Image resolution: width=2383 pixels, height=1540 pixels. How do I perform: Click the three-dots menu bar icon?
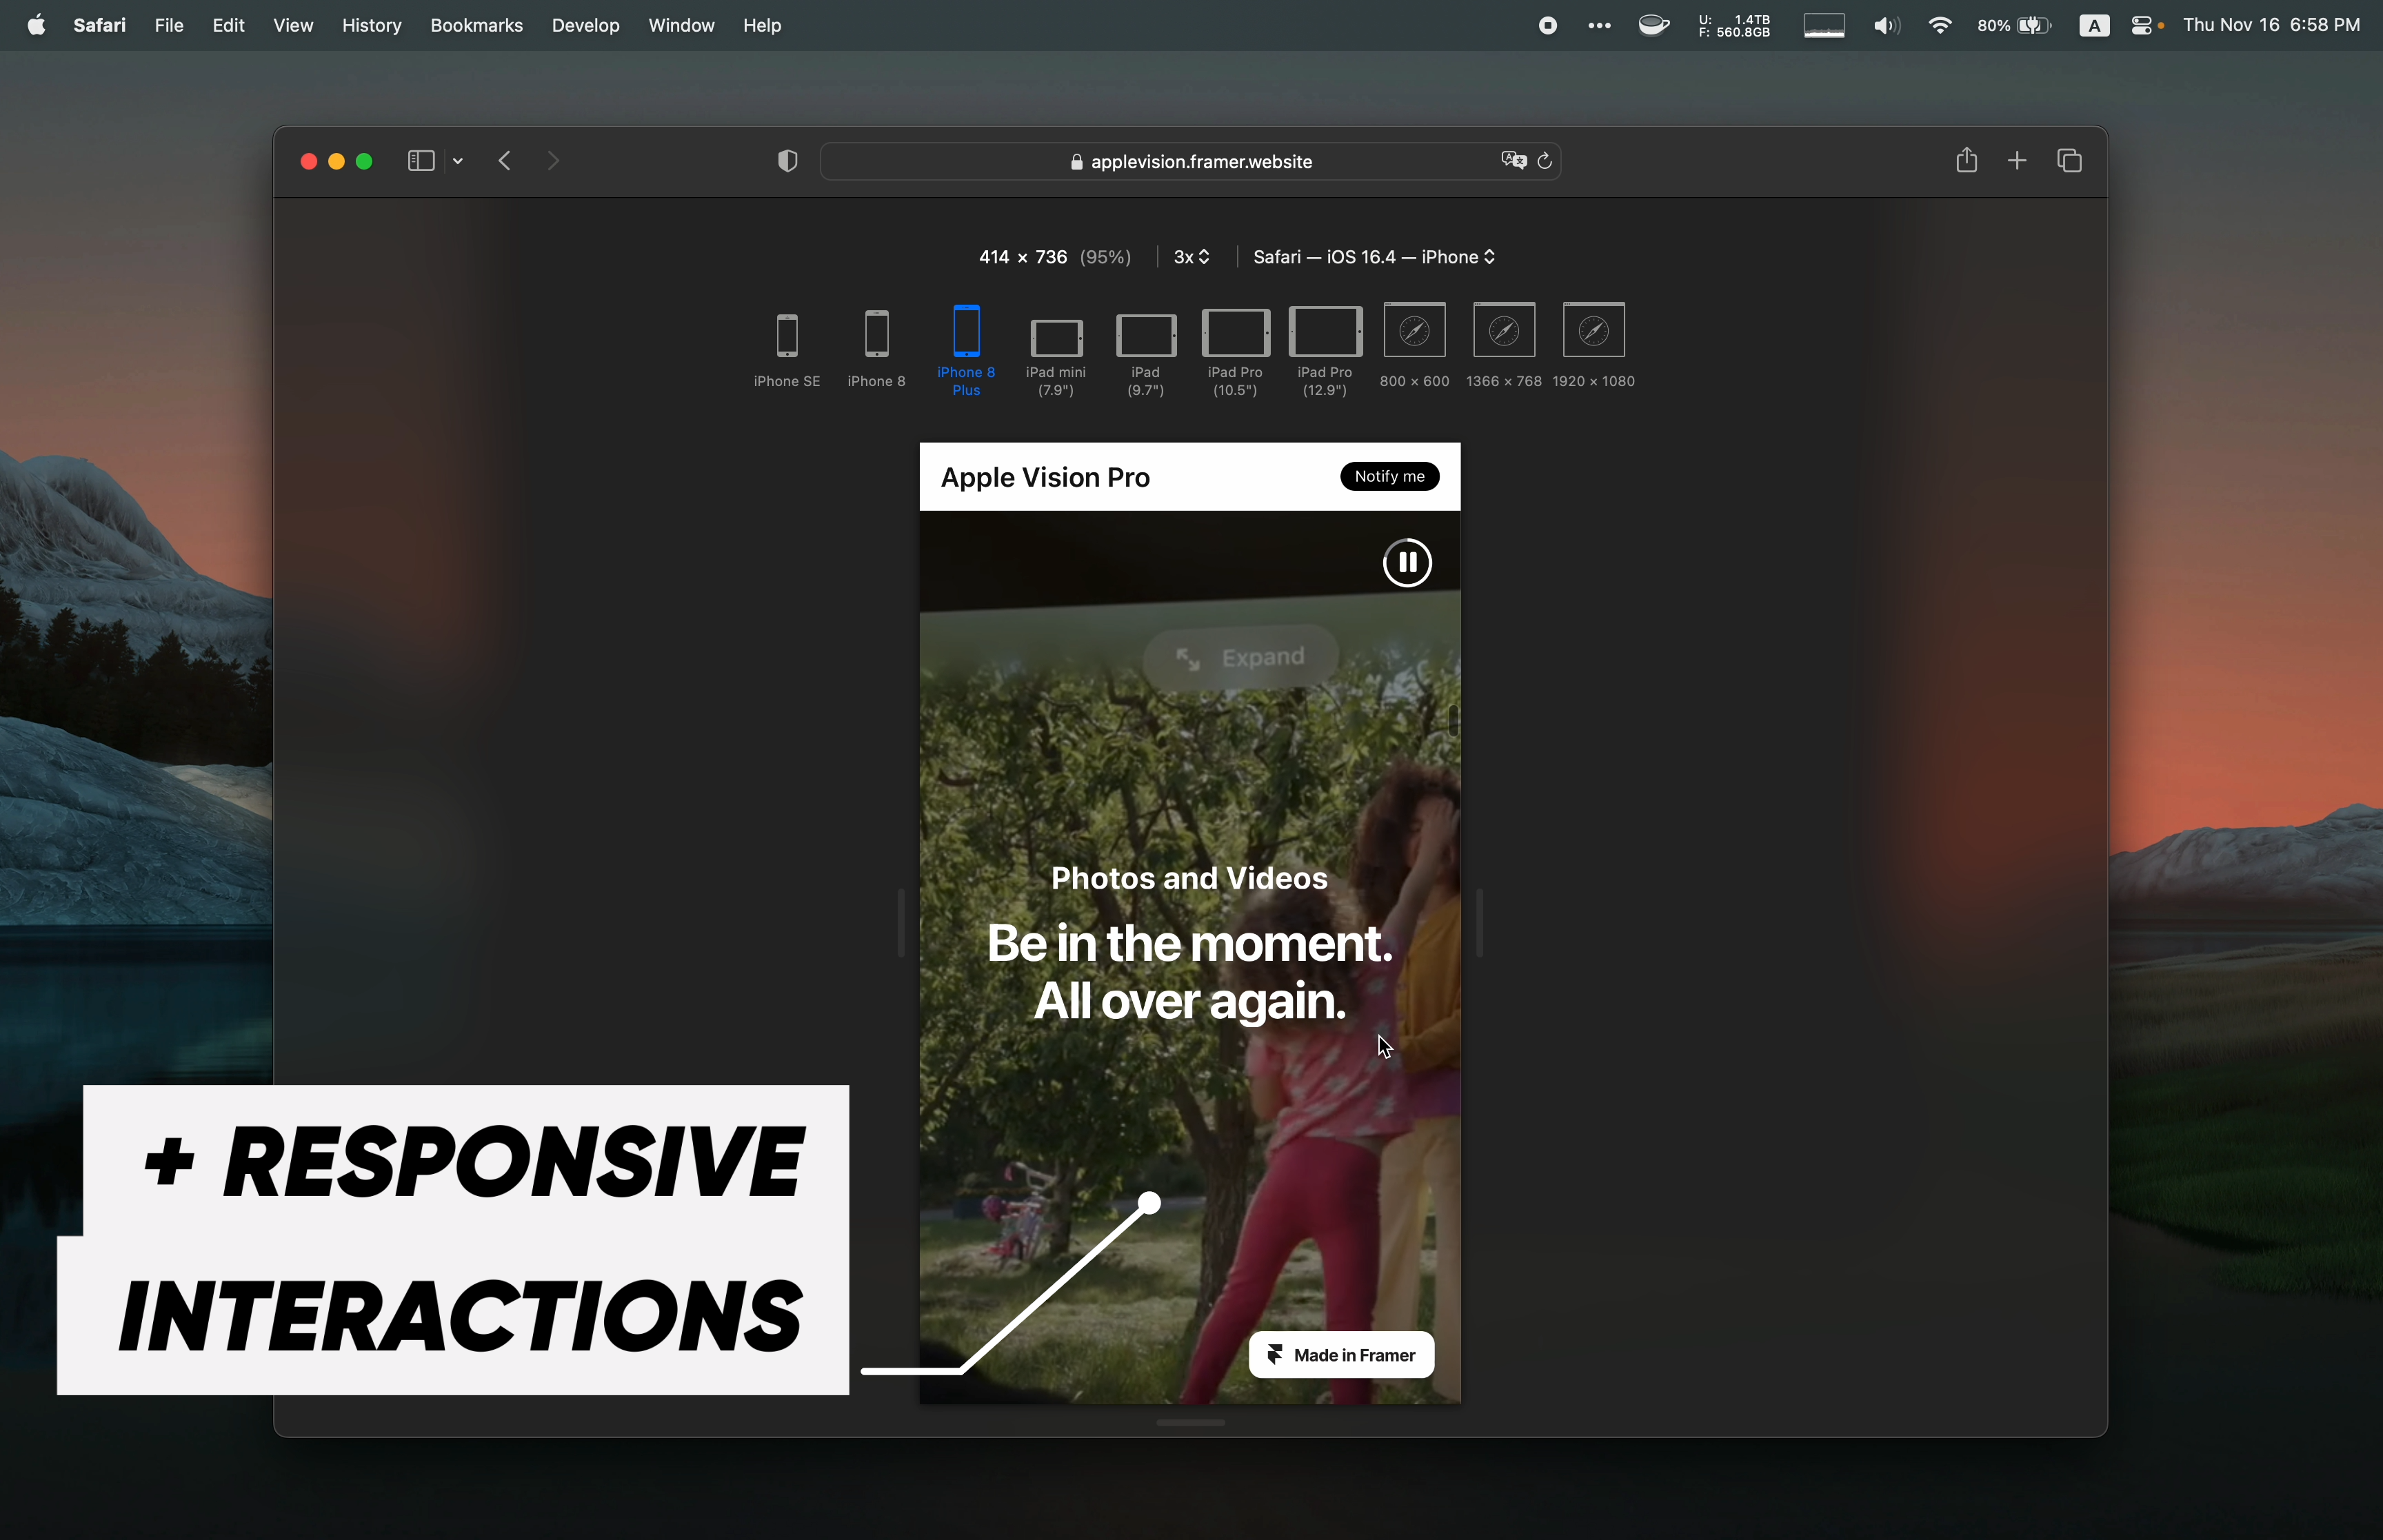point(1599,26)
